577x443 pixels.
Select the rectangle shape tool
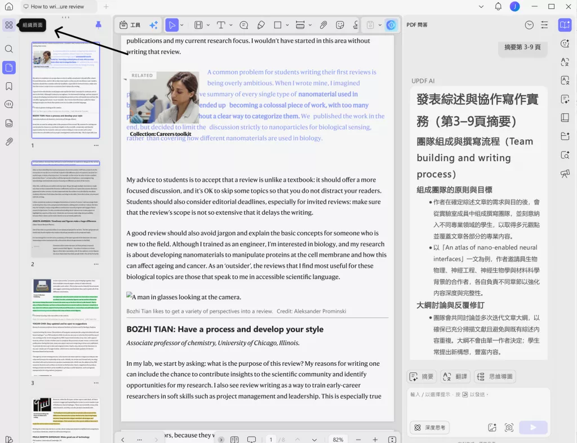pyautogui.click(x=278, y=25)
